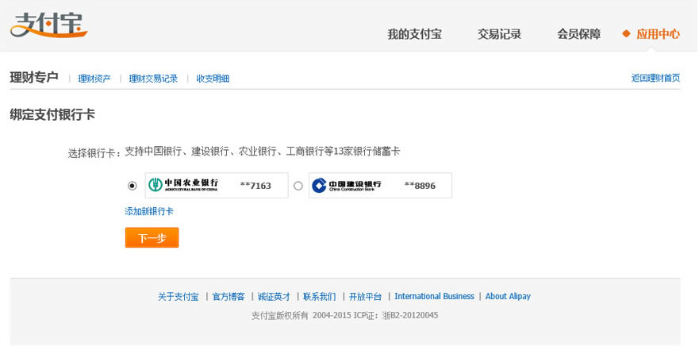The width and height of the screenshot is (699, 346).
Task: Open the About Alipay footer link
Action: click(509, 297)
